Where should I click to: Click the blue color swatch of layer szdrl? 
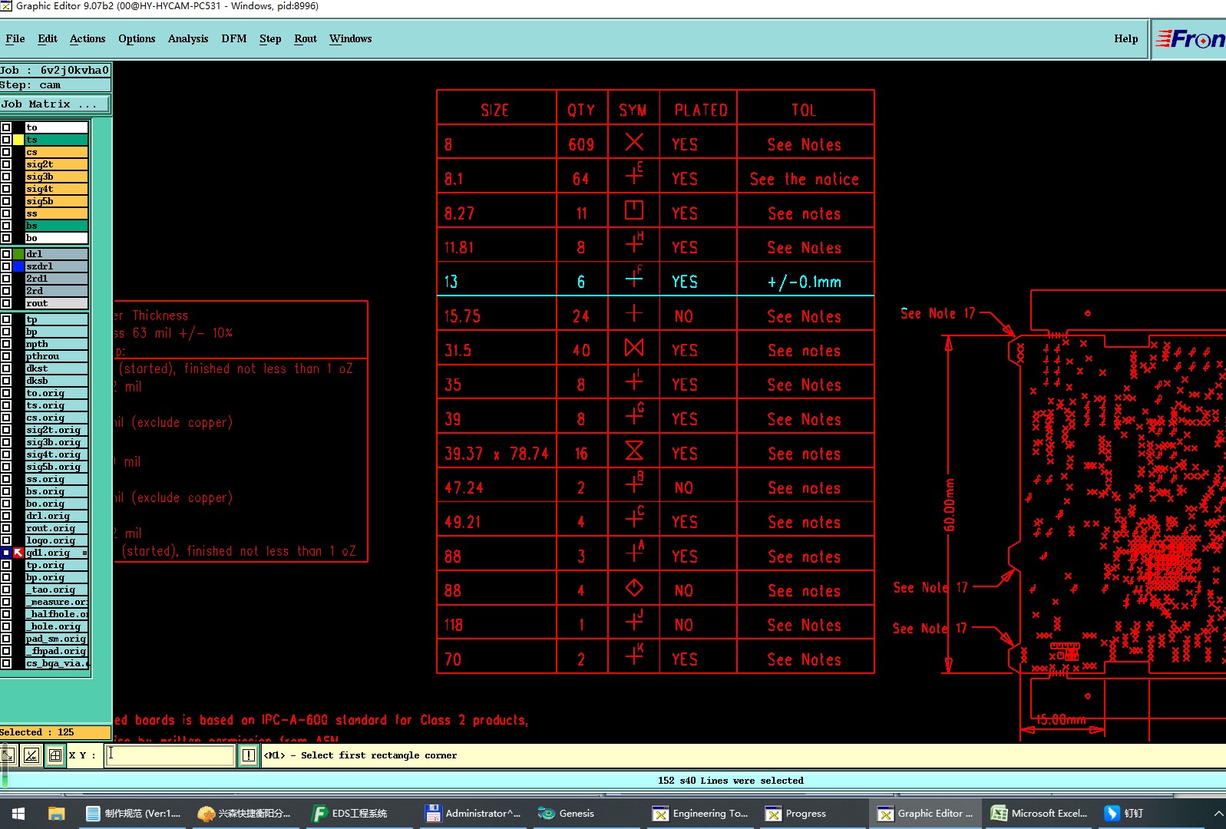click(18, 266)
